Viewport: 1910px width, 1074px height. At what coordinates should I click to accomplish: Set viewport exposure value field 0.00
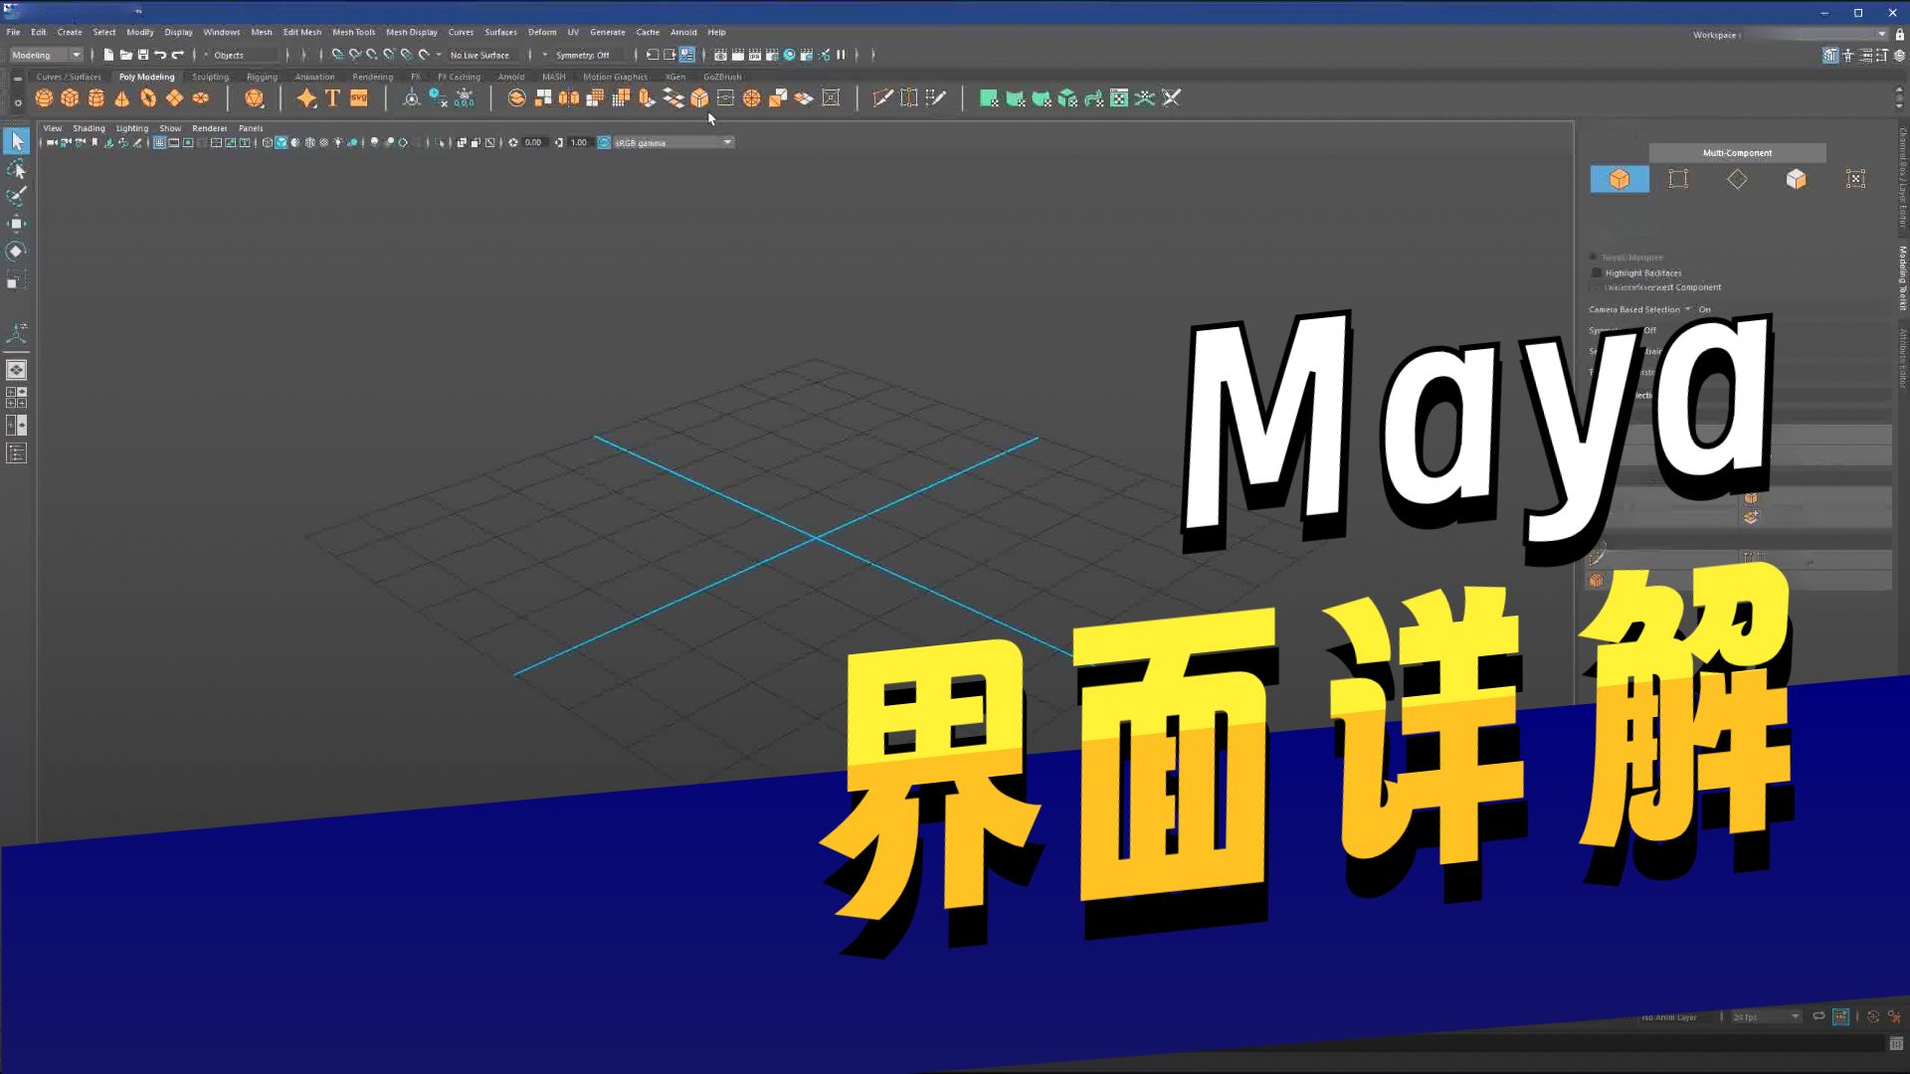pos(533,142)
